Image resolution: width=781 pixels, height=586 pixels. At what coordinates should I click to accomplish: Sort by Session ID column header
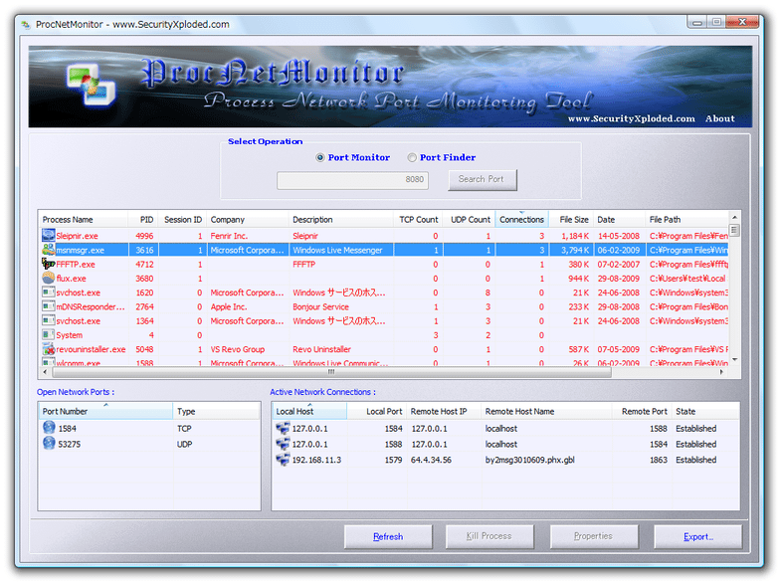(x=182, y=219)
